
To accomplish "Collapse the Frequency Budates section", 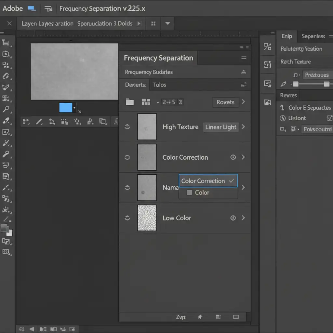I will [244, 72].
